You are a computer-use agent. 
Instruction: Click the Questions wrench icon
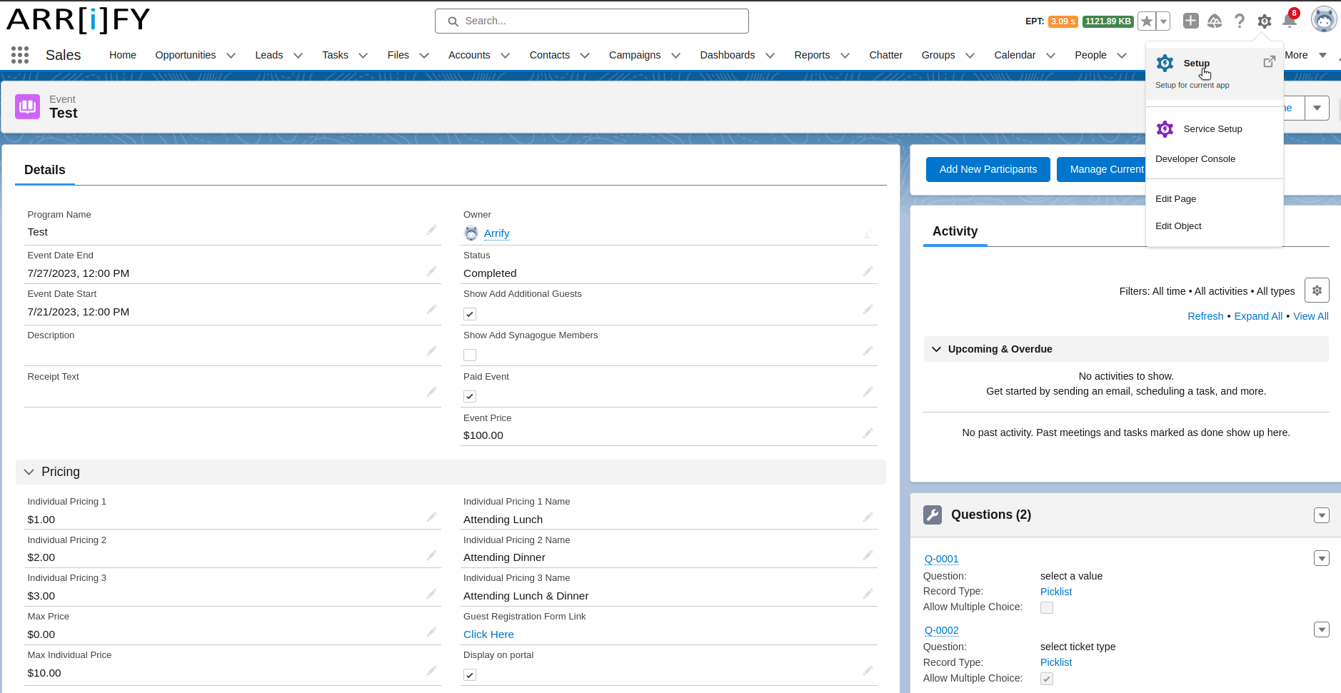[933, 515]
